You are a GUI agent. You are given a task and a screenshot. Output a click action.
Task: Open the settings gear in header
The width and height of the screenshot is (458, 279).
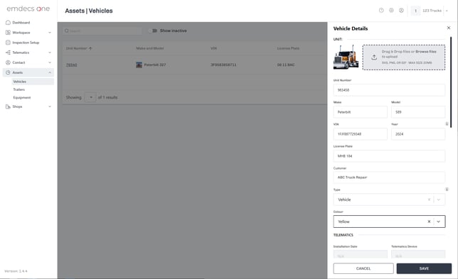pyautogui.click(x=391, y=11)
